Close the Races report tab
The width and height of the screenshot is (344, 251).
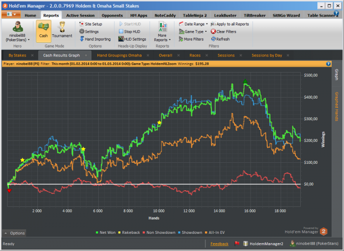click(x=207, y=55)
